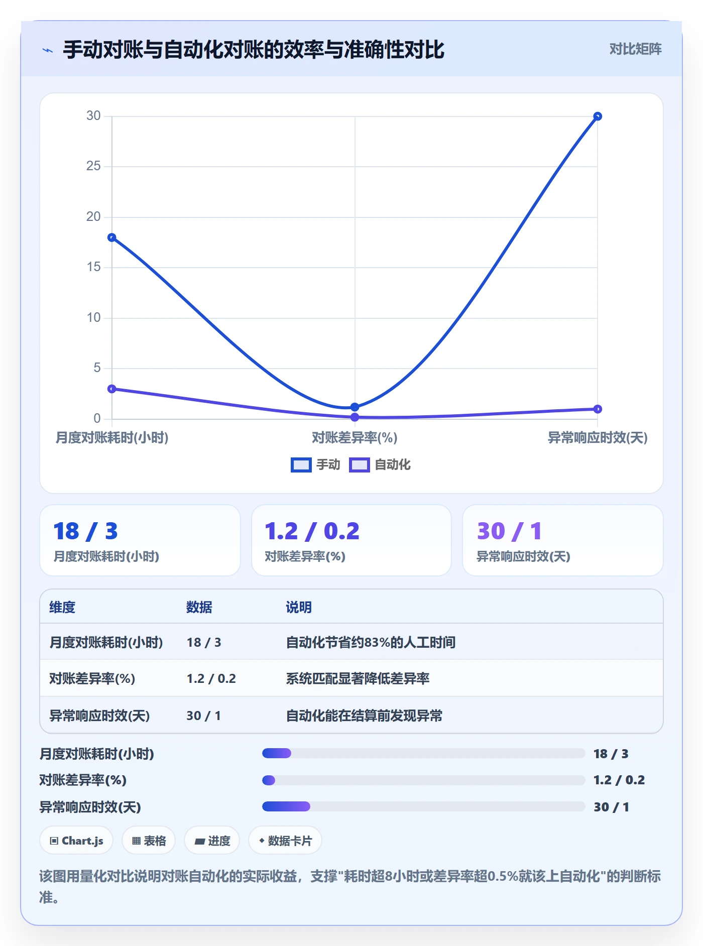This screenshot has width=703, height=946.
Task: Click the 手动 data point at 月度对账耗时
Action: [112, 238]
